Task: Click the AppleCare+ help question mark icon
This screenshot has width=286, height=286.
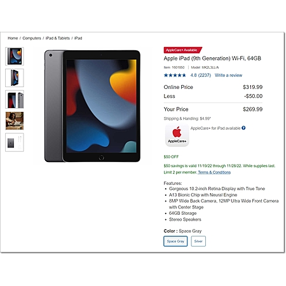Action: point(243,128)
